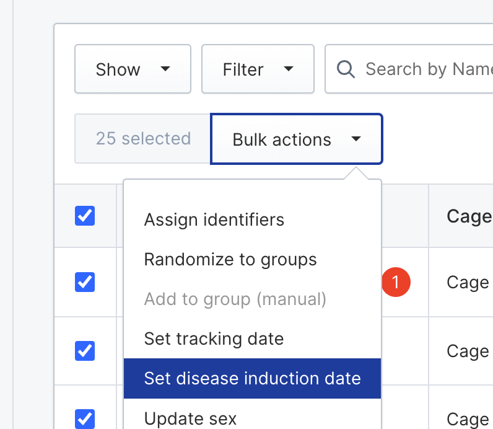Screen dimensions: 493x429
Task: Open the Show dropdown
Action: [133, 69]
